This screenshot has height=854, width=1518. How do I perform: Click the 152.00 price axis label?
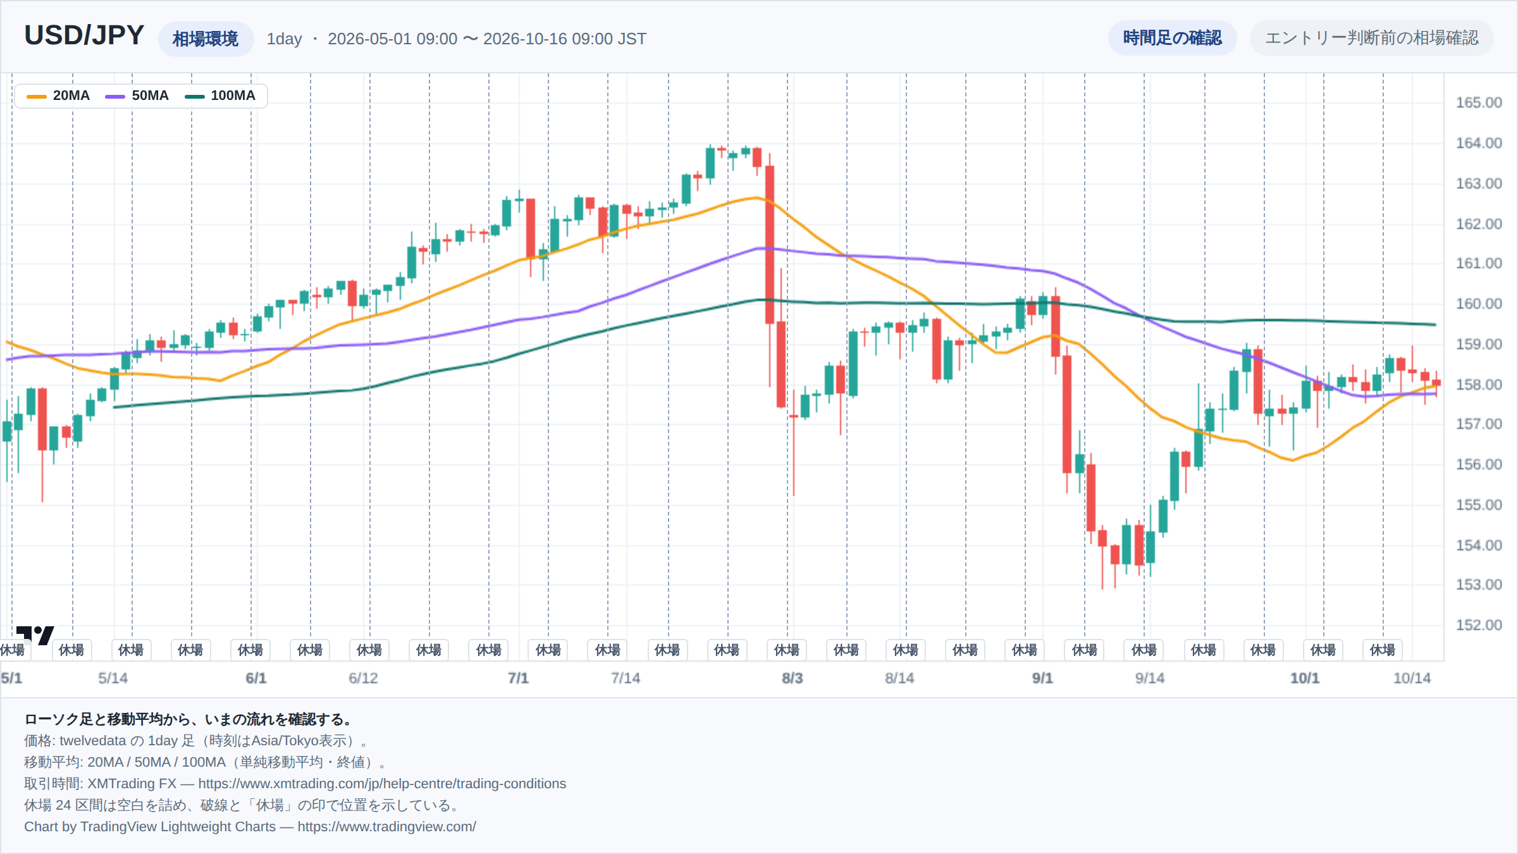click(x=1479, y=625)
